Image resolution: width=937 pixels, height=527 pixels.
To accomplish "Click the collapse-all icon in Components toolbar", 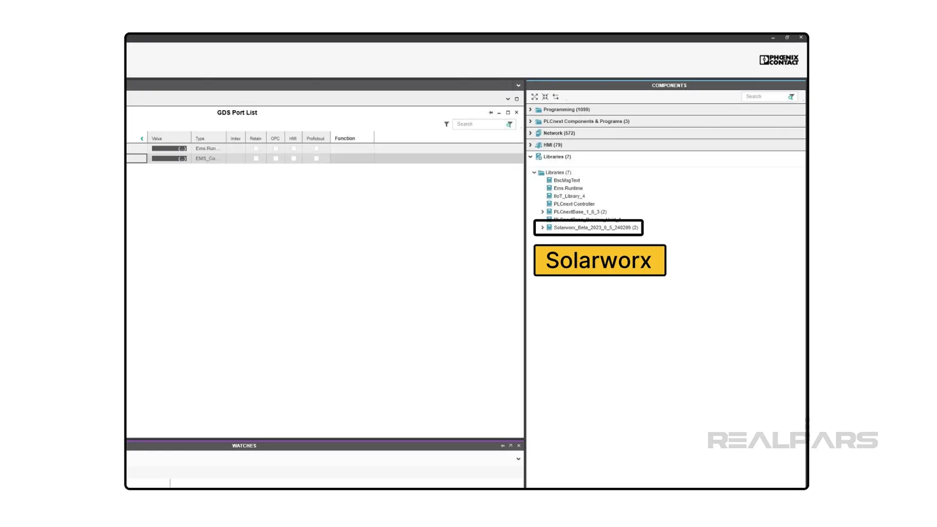I will 545,97.
